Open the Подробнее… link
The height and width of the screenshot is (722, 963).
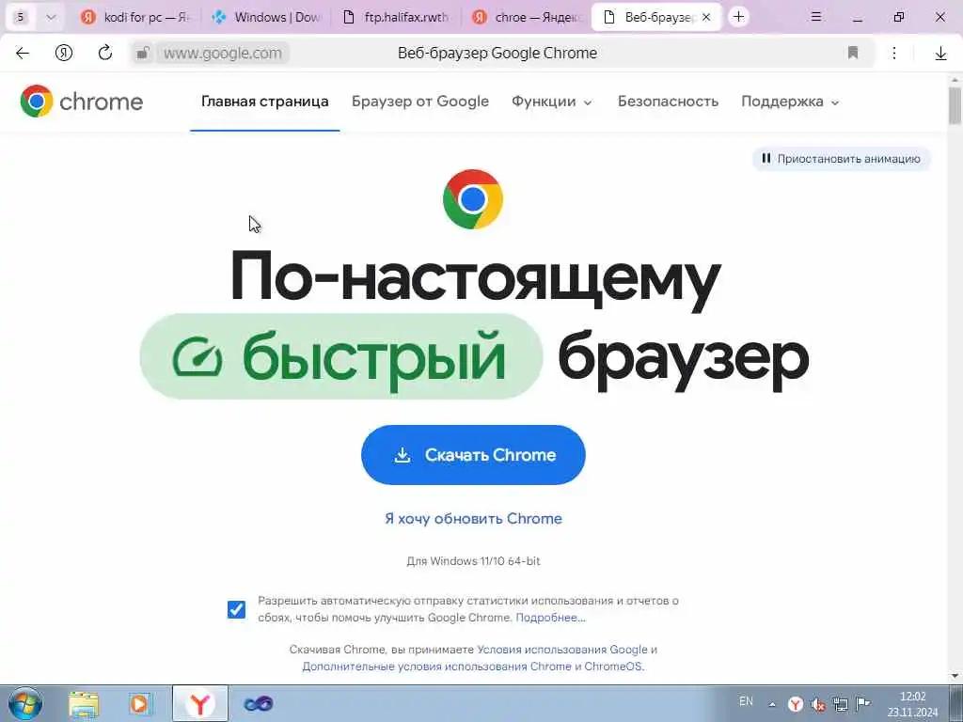550,618
